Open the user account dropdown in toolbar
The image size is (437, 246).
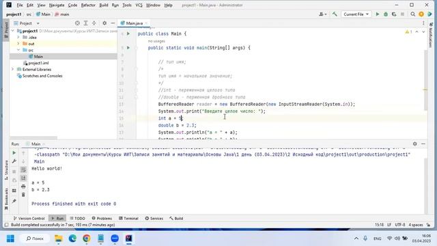[x=323, y=14]
